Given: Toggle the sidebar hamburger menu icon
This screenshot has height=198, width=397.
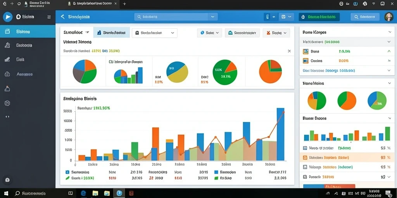Looking at the screenshot, I should (49, 17).
